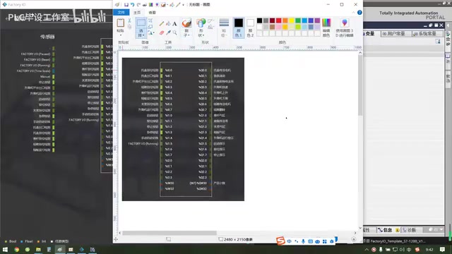Switch to System constants (系统常量) tab in TIA Portal
This screenshot has height=254, width=452.
pos(427,34)
